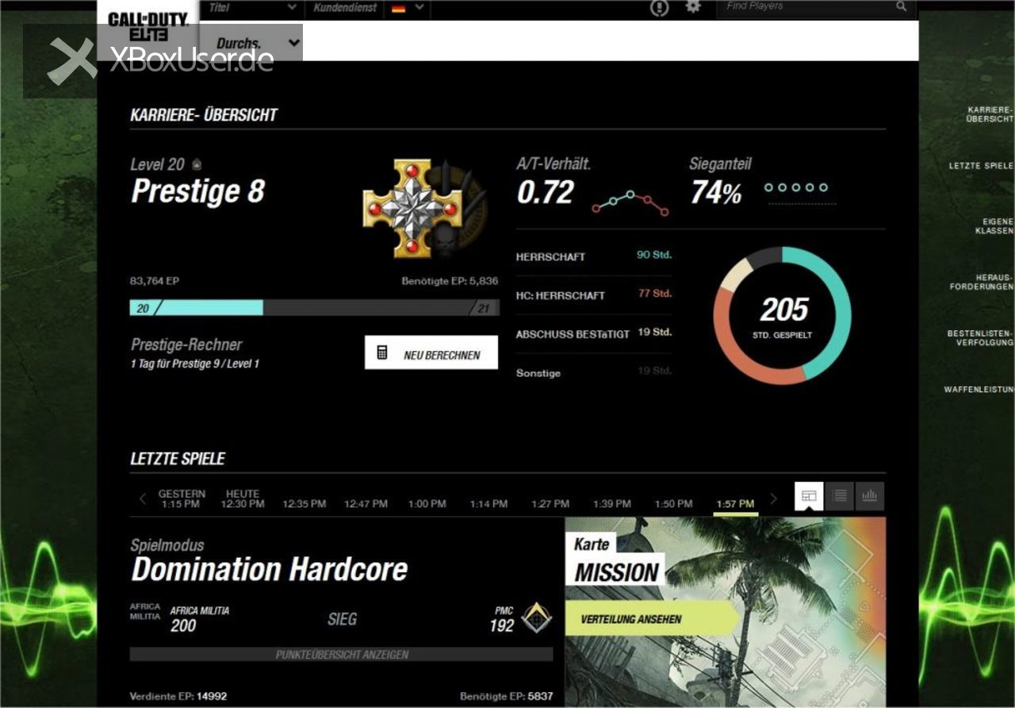Click the SIEG match result text
The image size is (1015, 708).
(343, 618)
